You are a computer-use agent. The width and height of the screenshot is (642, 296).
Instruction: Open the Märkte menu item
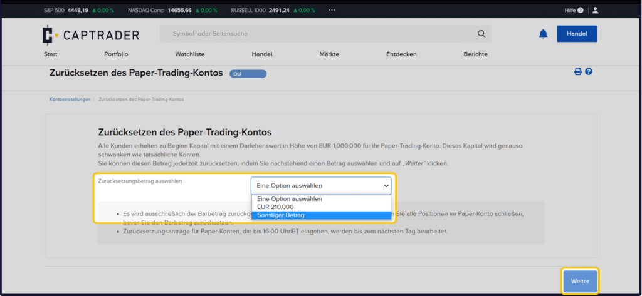coord(329,54)
